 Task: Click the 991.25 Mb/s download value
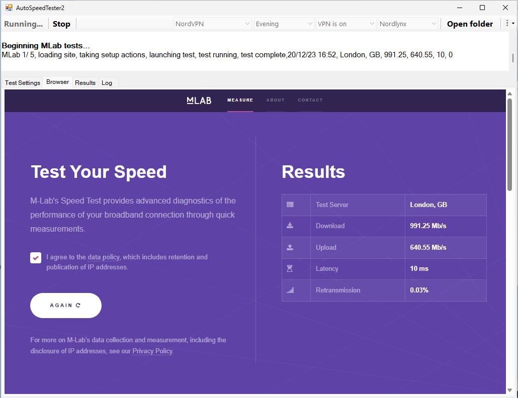pyautogui.click(x=428, y=226)
